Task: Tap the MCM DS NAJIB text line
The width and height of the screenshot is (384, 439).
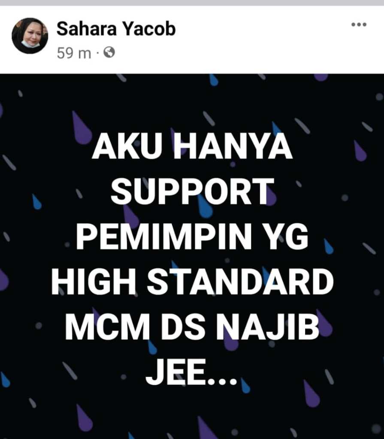Action: [x=192, y=327]
